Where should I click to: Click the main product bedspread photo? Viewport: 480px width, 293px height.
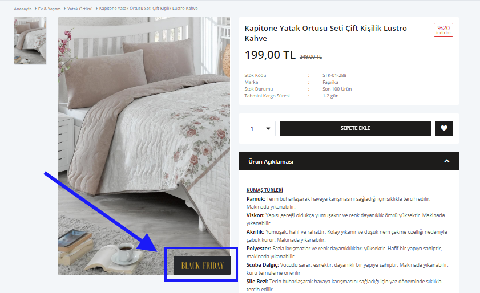144,145
